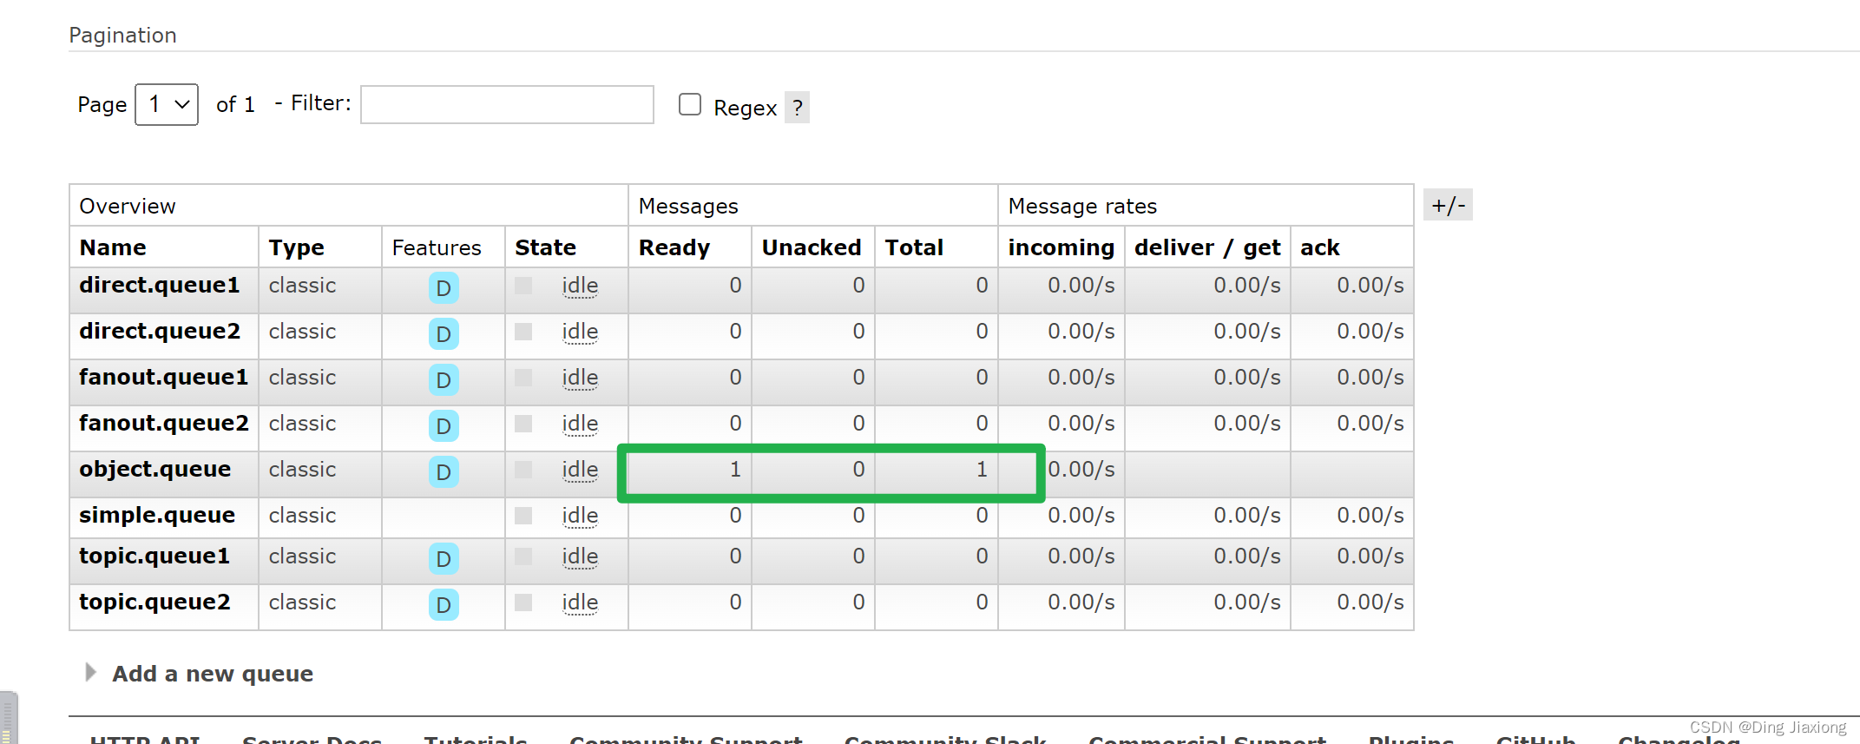
Task: Expand the Add a new queue section
Action: [213, 674]
